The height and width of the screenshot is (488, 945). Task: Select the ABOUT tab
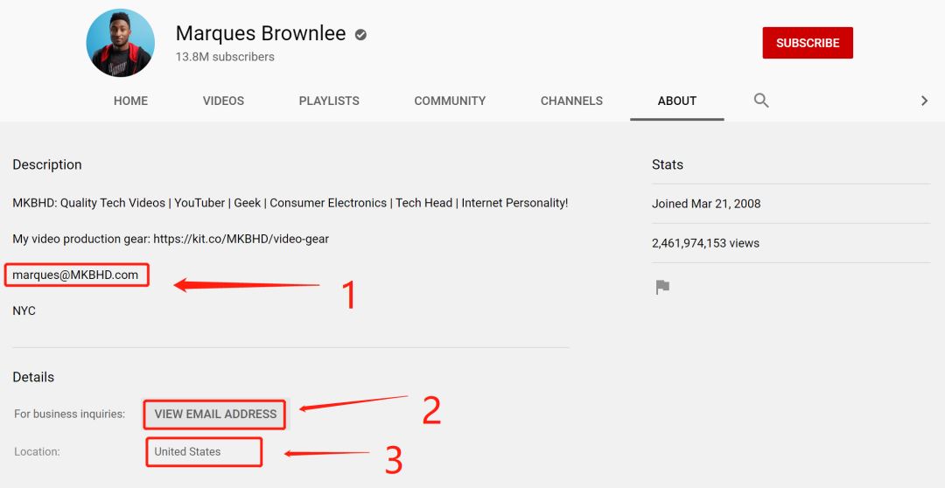(676, 101)
